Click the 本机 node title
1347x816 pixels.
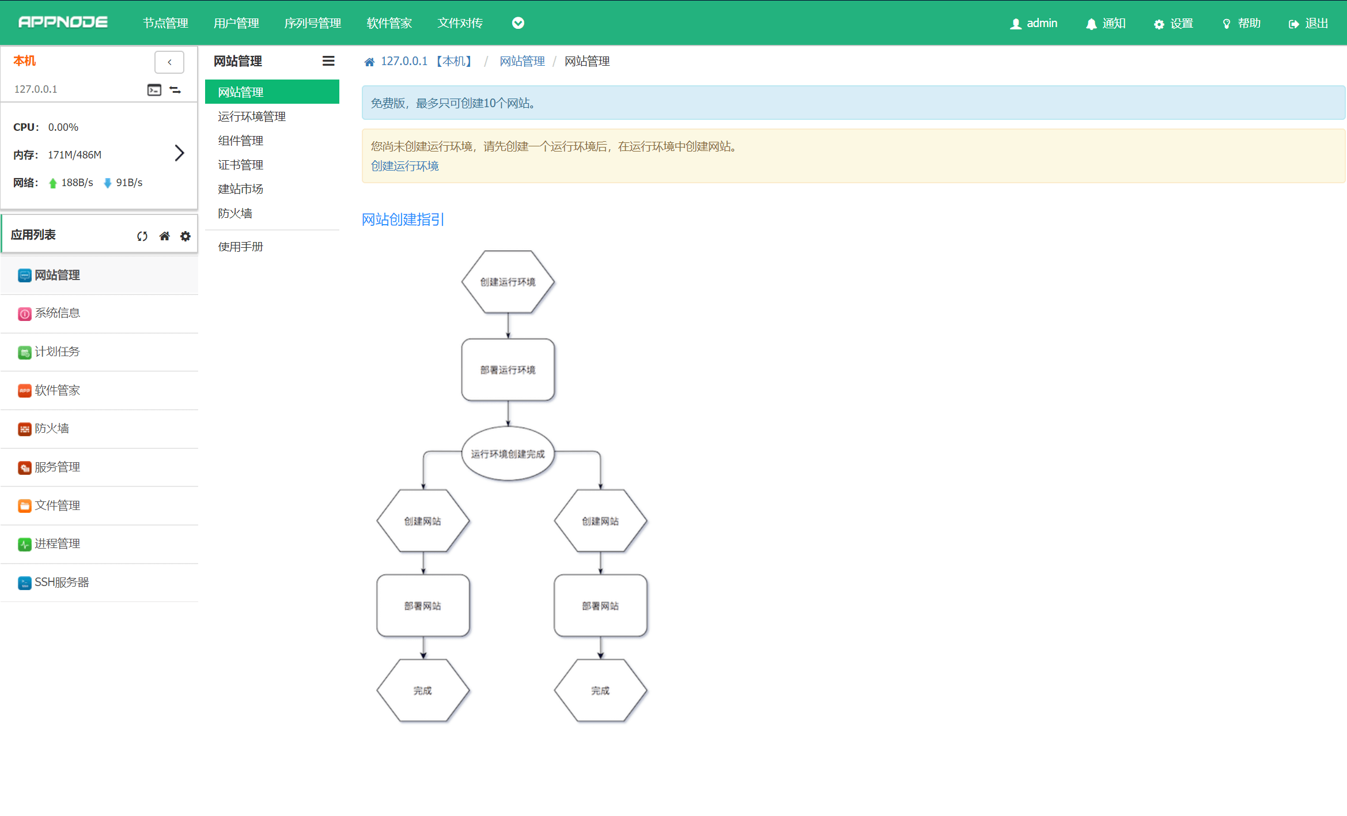(24, 61)
